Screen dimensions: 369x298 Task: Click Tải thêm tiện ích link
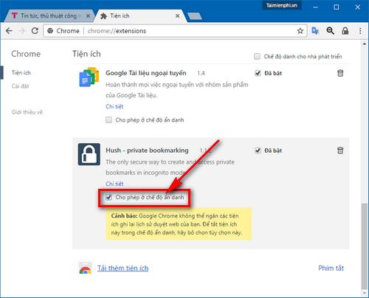123,268
